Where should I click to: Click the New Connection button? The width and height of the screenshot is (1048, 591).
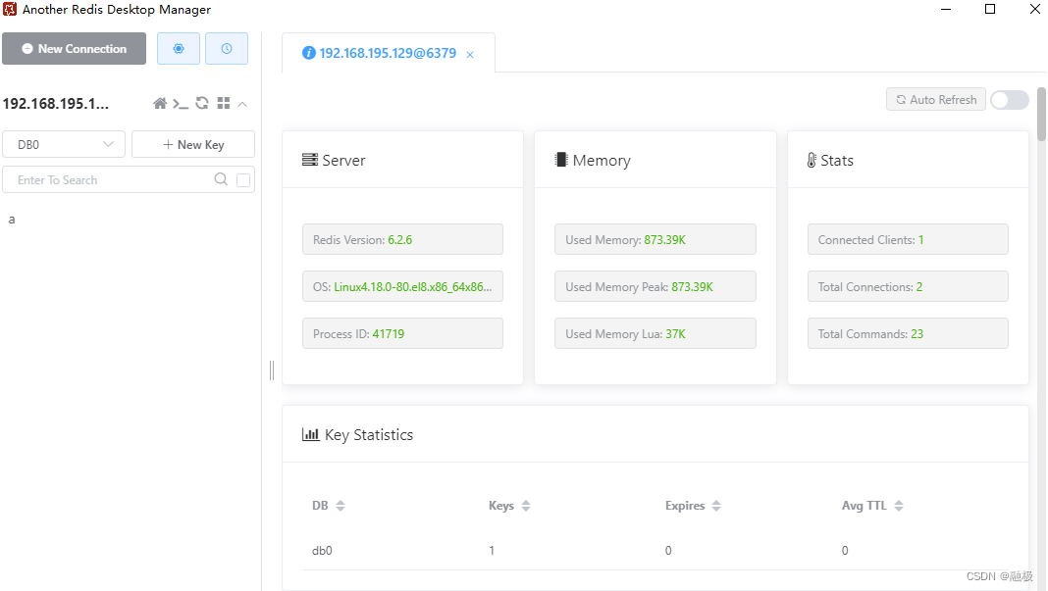tap(75, 49)
